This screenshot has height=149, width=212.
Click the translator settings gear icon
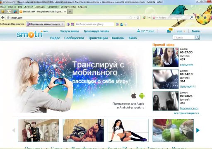pyautogui.click(x=125, y=24)
